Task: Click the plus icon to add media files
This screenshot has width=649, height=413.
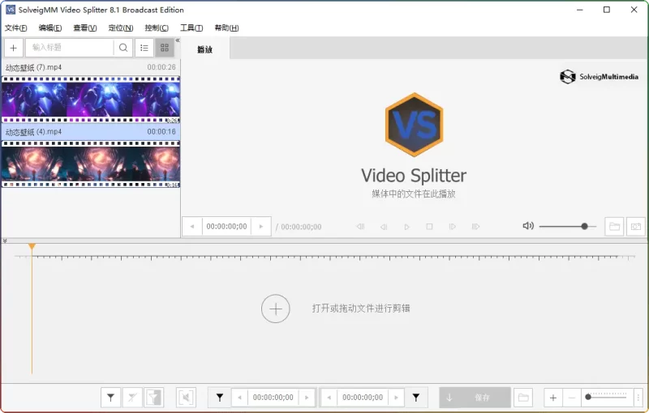Action: pos(13,48)
